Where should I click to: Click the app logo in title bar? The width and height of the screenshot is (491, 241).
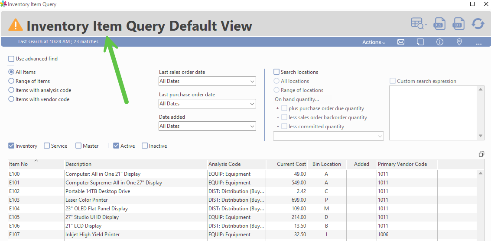pyautogui.click(x=3, y=4)
